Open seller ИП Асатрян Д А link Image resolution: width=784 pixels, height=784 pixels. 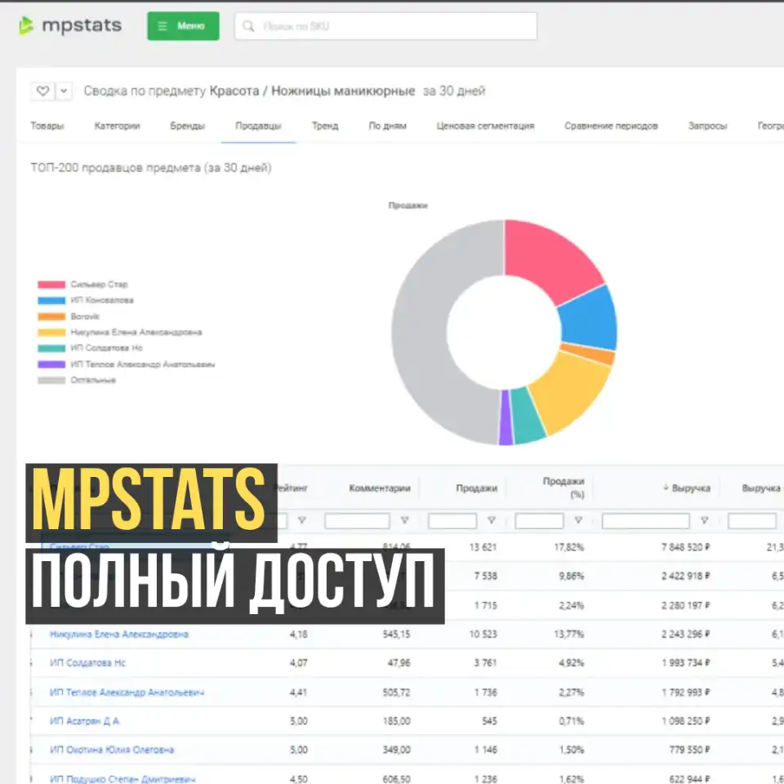(x=84, y=721)
